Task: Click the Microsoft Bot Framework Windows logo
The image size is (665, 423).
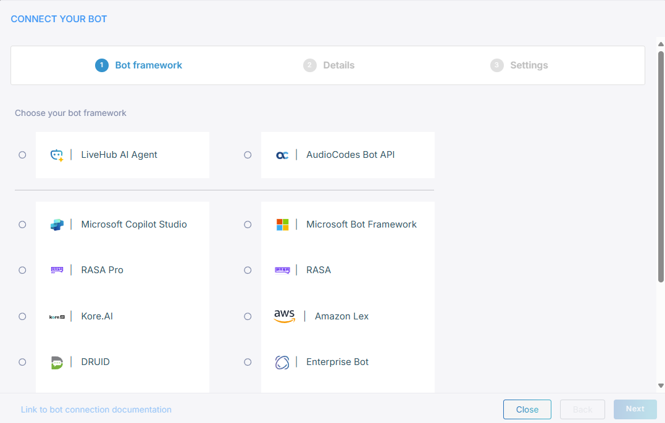Action: click(282, 224)
